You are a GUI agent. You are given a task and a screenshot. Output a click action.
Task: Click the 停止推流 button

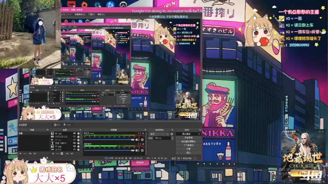click(x=187, y=134)
